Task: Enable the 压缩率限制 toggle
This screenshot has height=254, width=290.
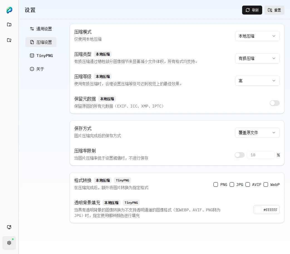Action: (239, 155)
